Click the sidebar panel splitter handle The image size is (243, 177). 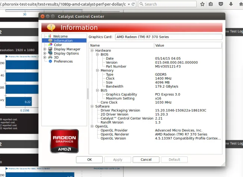click(87, 94)
